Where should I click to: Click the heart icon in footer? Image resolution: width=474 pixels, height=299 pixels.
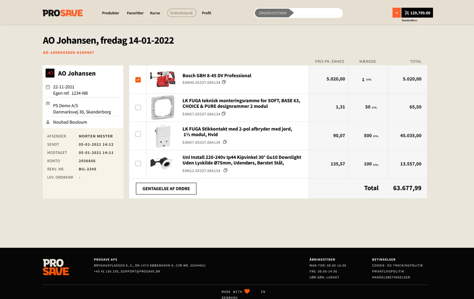coord(247,291)
